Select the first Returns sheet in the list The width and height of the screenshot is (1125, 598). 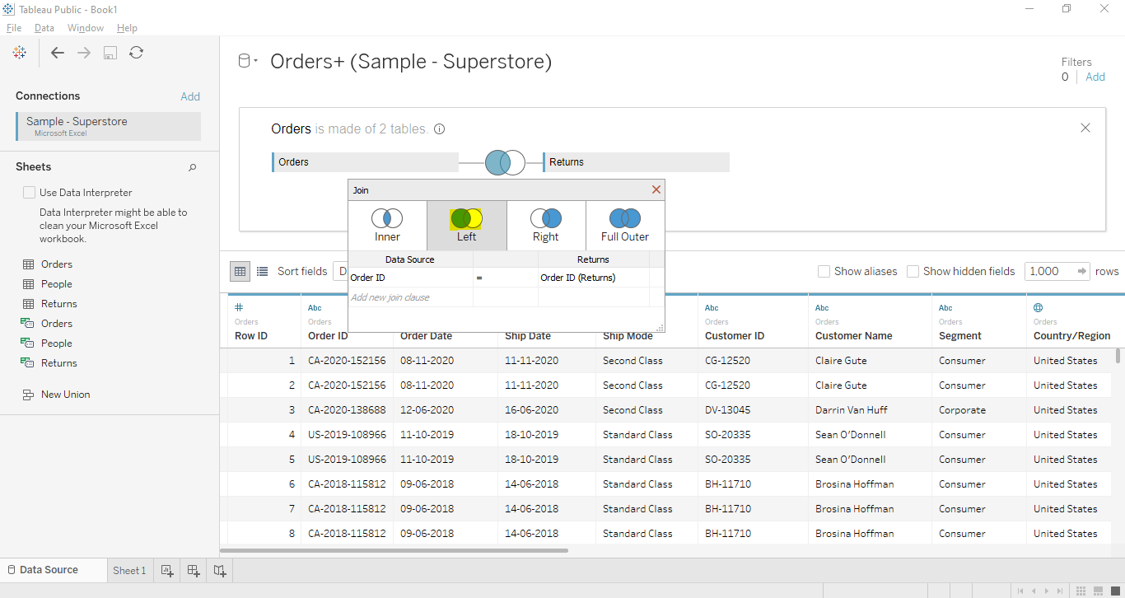pyautogui.click(x=59, y=304)
